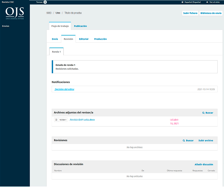Click Subir archivo in Revisiones
The width and height of the screenshot is (224, 193).
click(x=206, y=141)
